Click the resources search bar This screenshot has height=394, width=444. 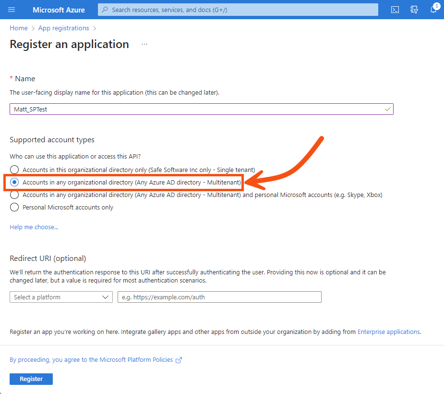pos(238,10)
